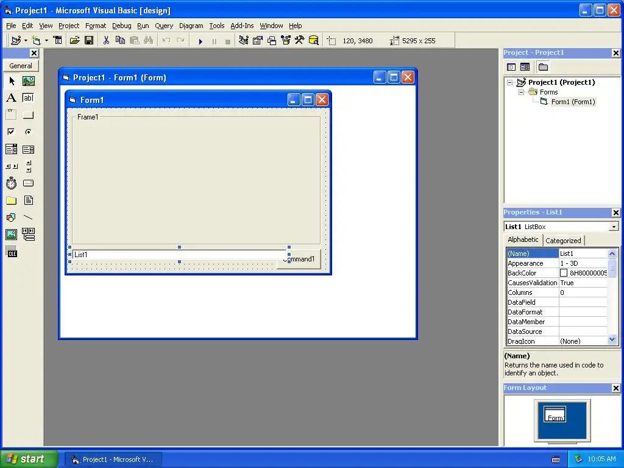
Task: Select the VScrollBar control tool
Action: (29, 166)
